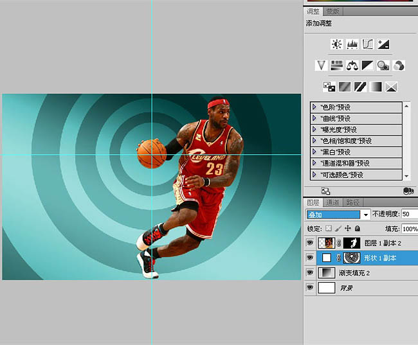Switch to the 蒙版 panel tab
Screen dimensions: 418x345
tap(332, 12)
